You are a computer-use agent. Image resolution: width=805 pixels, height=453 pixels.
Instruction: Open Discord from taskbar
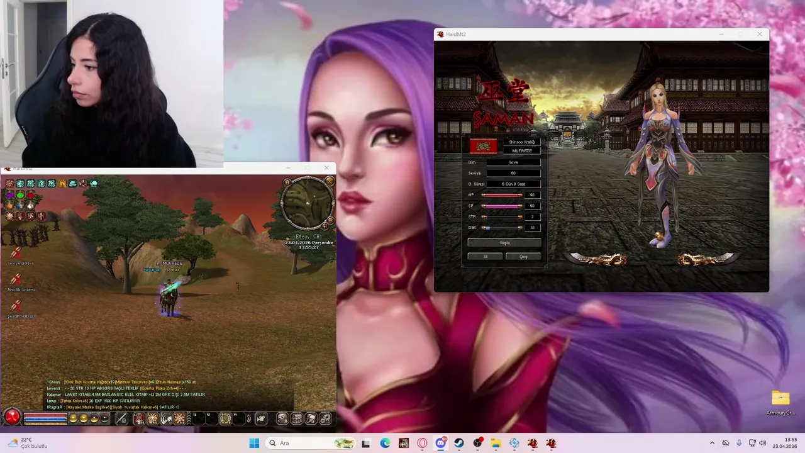coord(440,444)
